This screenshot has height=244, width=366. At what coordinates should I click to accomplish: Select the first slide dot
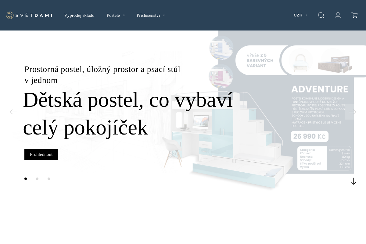pos(26,179)
